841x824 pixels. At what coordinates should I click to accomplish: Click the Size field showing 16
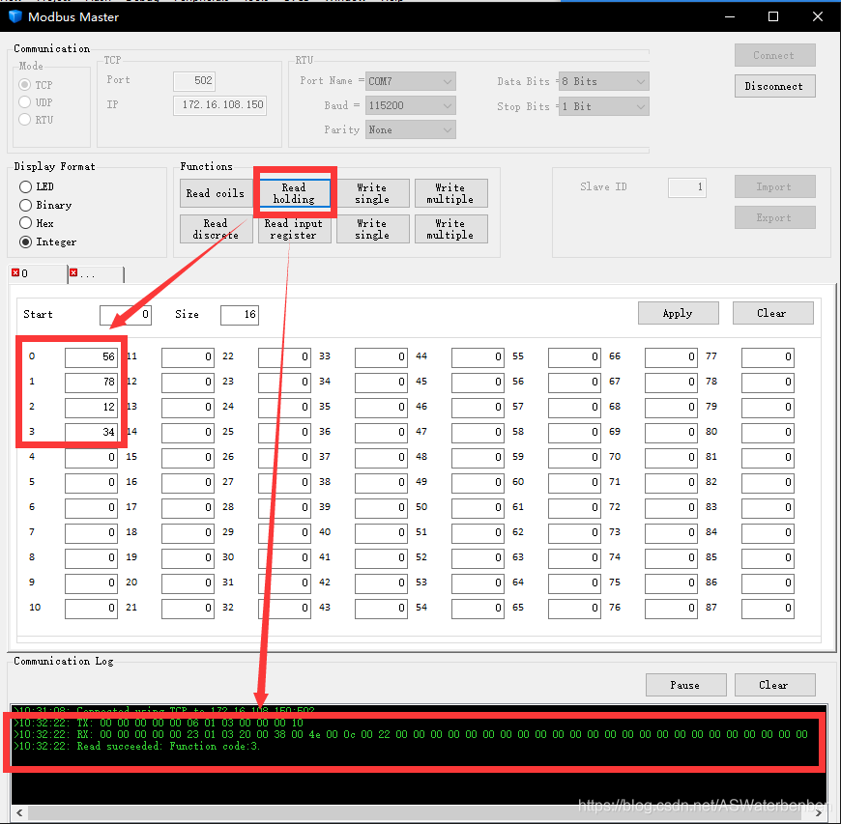pos(240,315)
